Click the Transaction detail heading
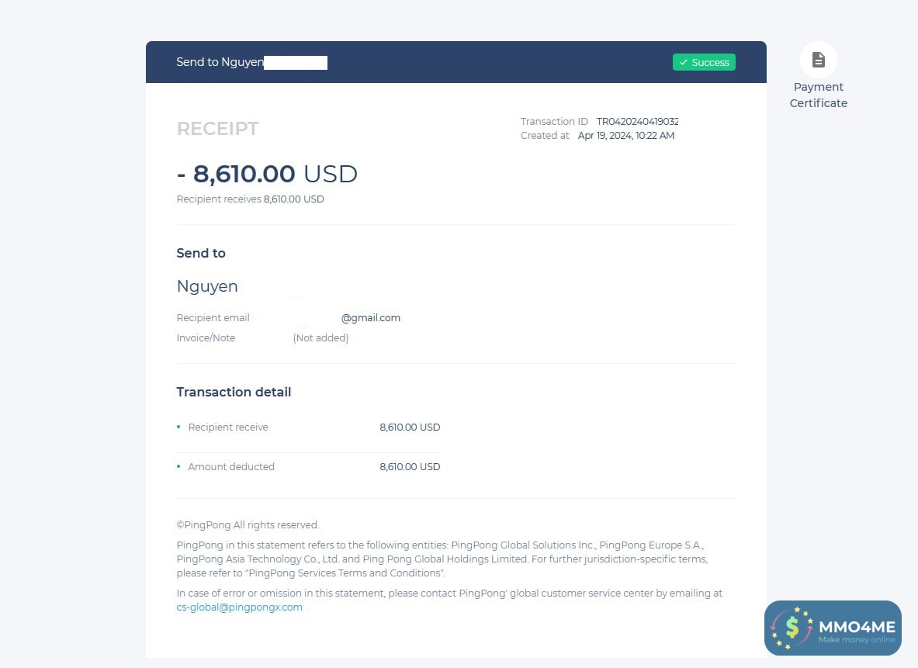This screenshot has width=918, height=668. pyautogui.click(x=234, y=393)
